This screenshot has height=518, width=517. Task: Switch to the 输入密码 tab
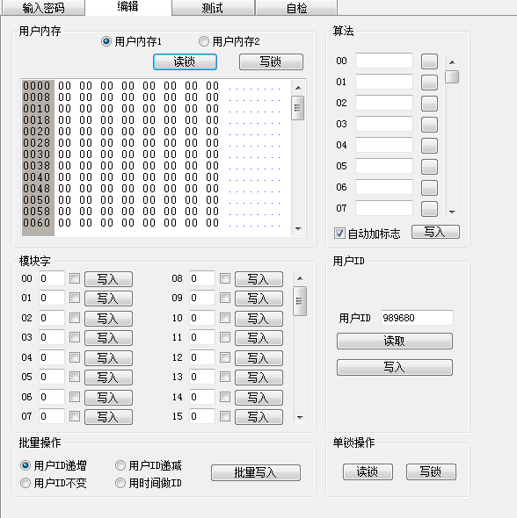point(44,8)
